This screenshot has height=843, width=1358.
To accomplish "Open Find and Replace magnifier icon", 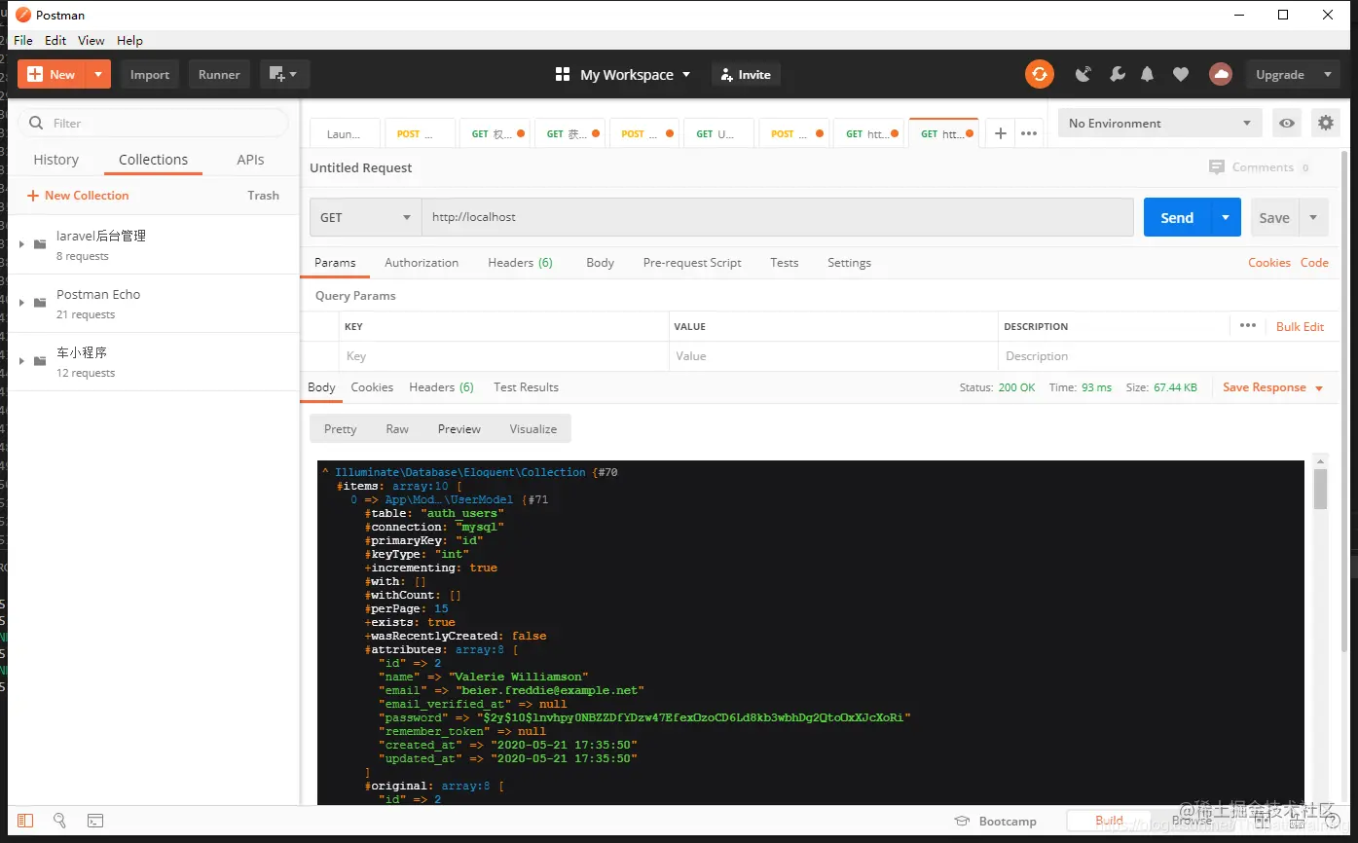I will click(x=59, y=821).
